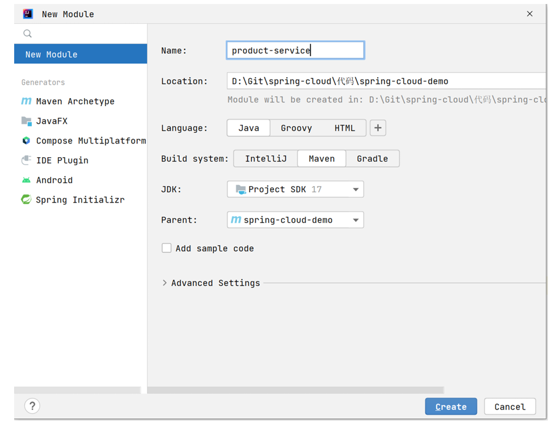This screenshot has width=557, height=429.
Task: Click the plus icon to add language
Action: pos(378,128)
